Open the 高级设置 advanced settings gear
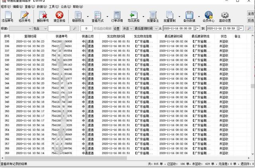 (x=225, y=16)
